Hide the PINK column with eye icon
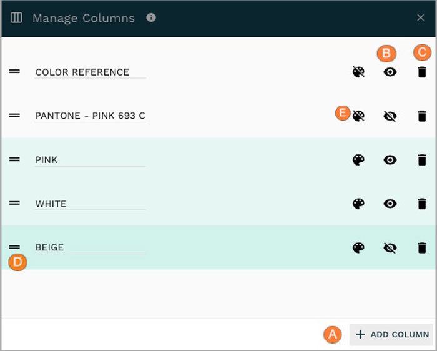437x351 pixels. (390, 160)
